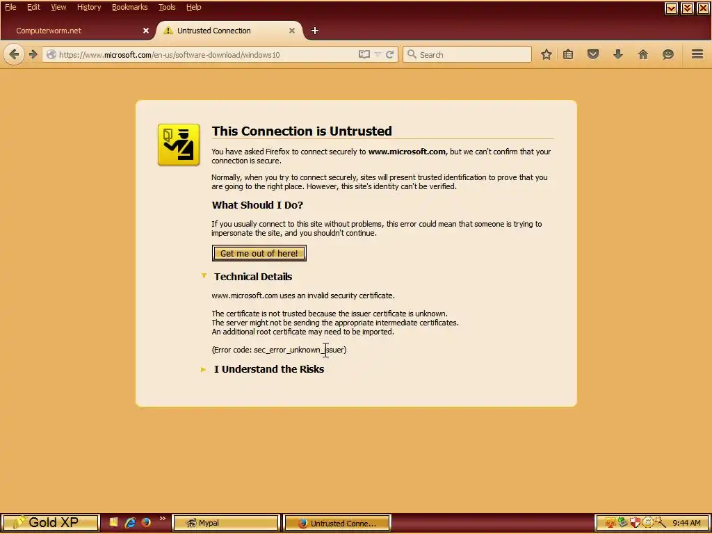
Task: Select Untrusted Conne... taskbar button
Action: coord(337,523)
